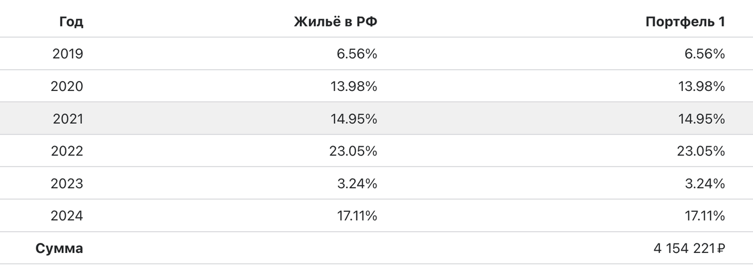
Task: Select the 2022 year row label
Action: pos(67,151)
